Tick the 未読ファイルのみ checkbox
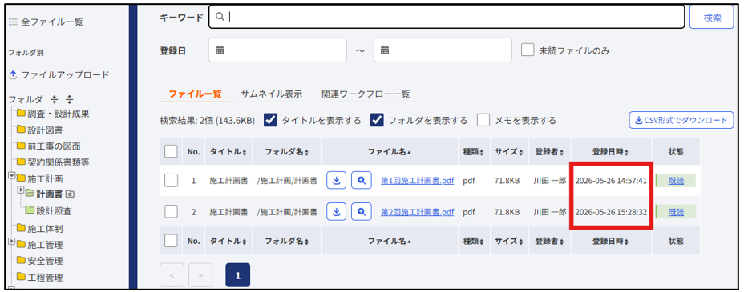This screenshot has width=744, height=292. tap(528, 50)
